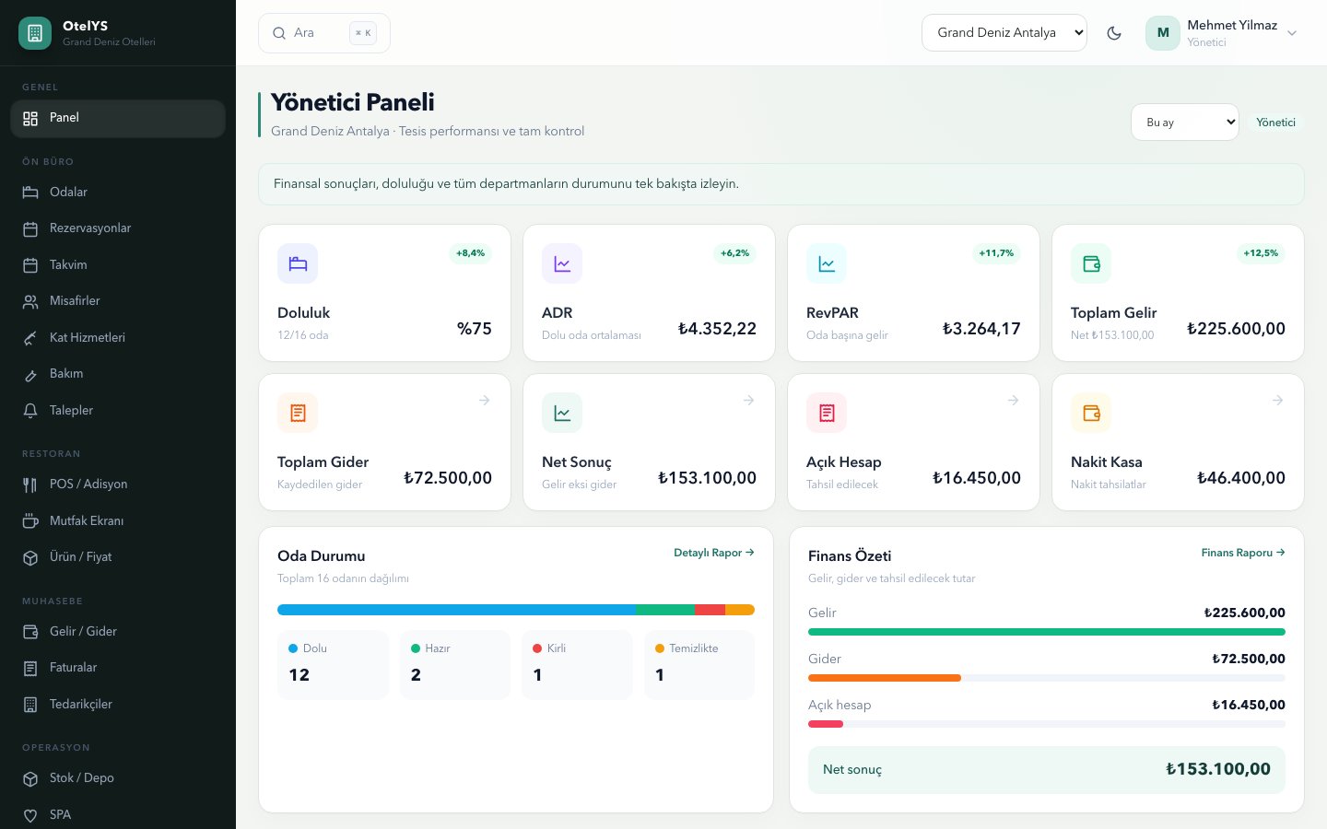Screen dimensions: 1327x829
Task: Open the Nakit Kasa card arrow
Action: click(x=1277, y=401)
